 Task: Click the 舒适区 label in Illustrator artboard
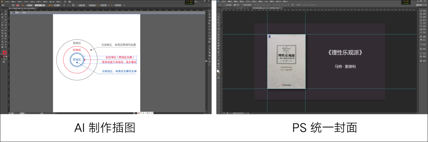point(77,59)
